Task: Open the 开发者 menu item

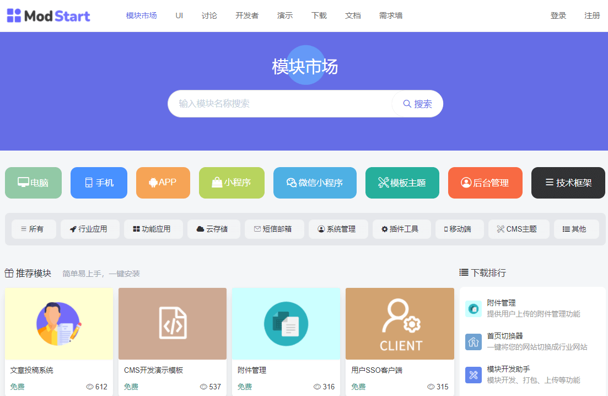Action: [247, 15]
